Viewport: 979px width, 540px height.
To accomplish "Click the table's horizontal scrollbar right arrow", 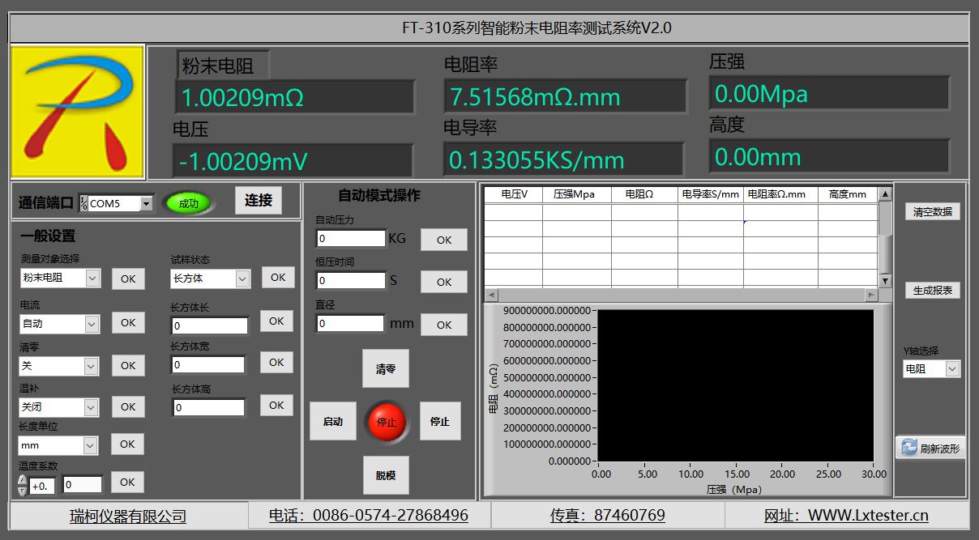I will [871, 296].
